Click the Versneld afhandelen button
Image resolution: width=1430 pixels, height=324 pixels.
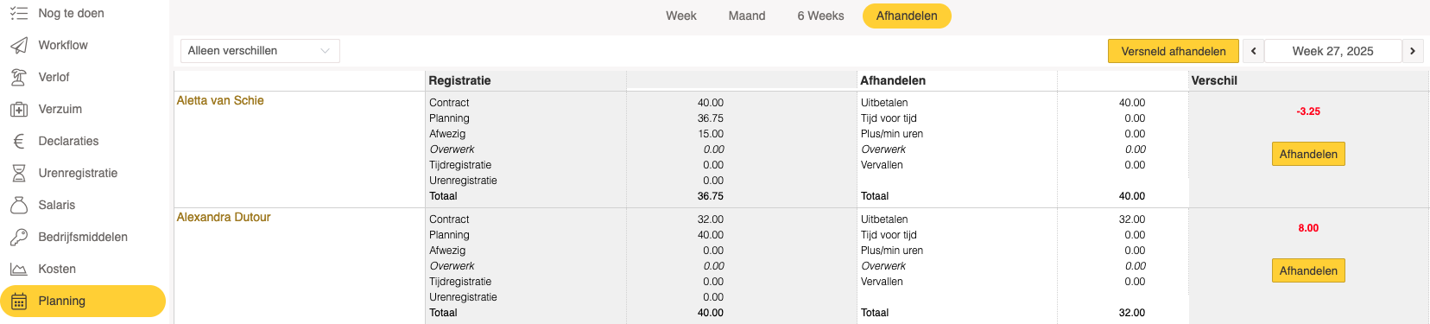pyautogui.click(x=1174, y=51)
